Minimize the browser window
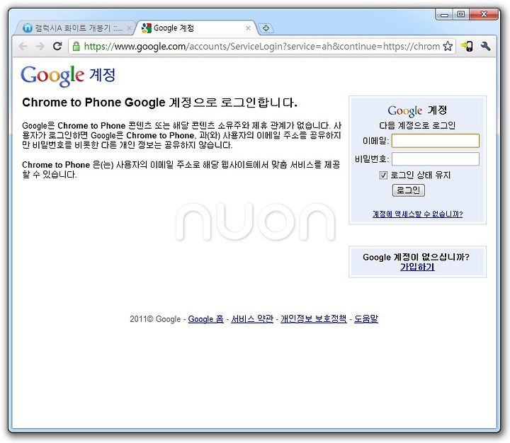Image resolution: width=510 pixels, height=443 pixels. click(444, 14)
